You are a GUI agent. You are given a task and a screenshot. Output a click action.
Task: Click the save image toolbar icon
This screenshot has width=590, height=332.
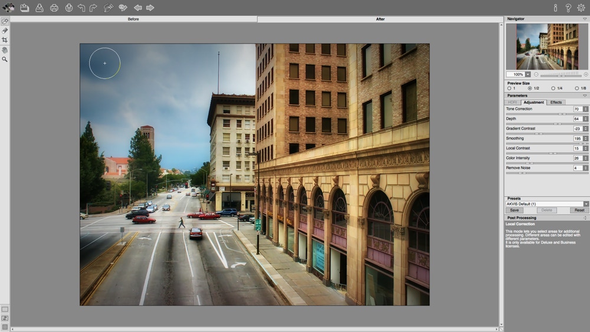39,8
